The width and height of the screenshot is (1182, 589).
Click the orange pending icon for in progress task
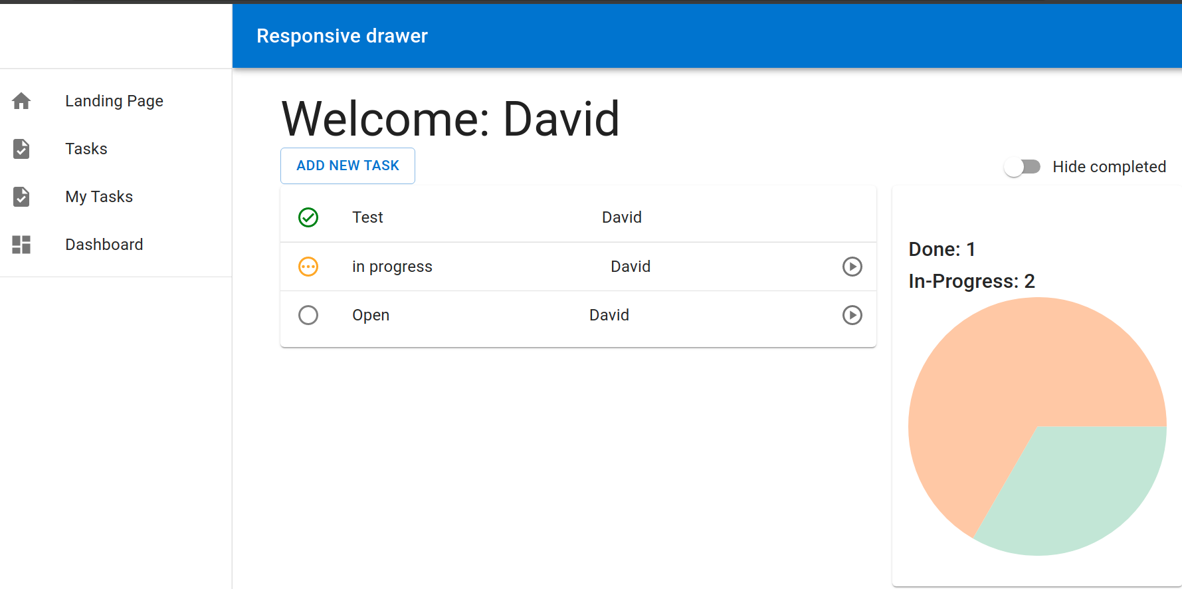[x=308, y=267]
